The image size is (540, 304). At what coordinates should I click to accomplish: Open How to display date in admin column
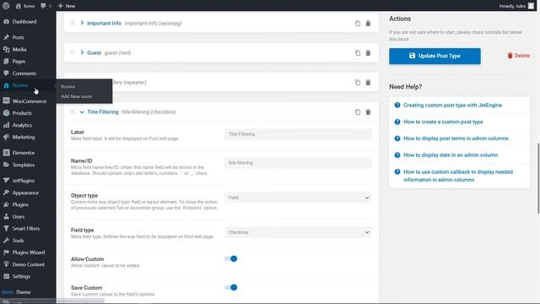tap(451, 155)
